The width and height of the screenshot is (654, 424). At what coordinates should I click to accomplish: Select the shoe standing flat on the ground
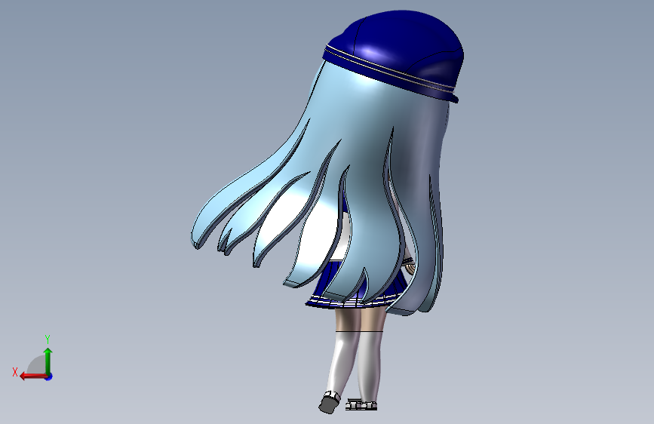click(x=361, y=404)
